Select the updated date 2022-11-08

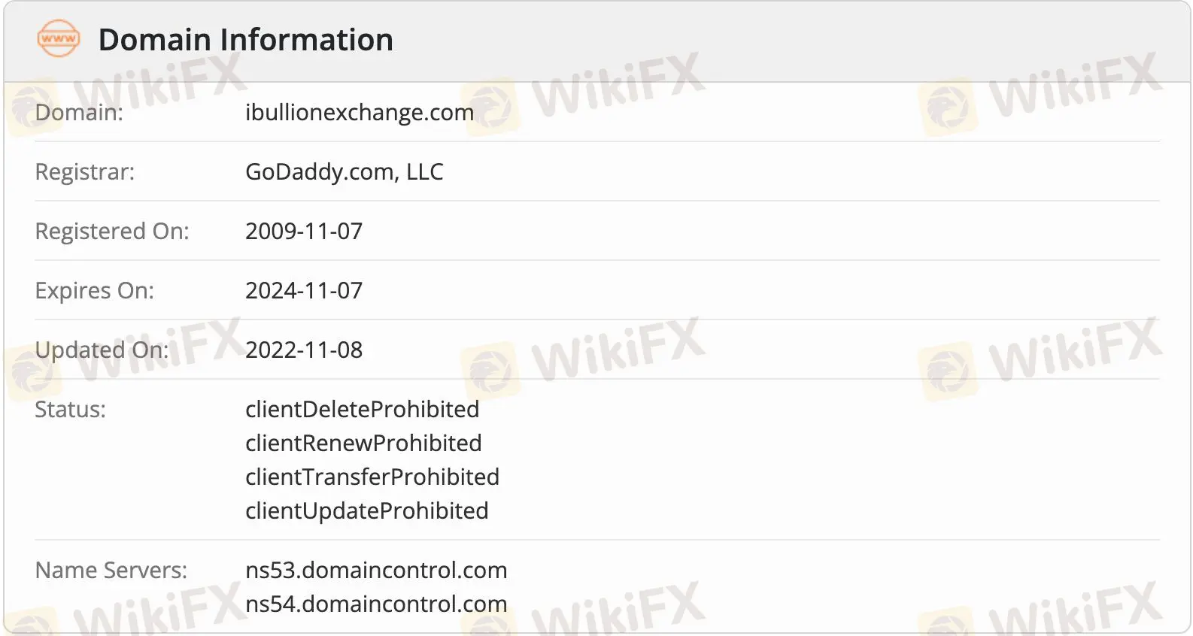tap(304, 350)
